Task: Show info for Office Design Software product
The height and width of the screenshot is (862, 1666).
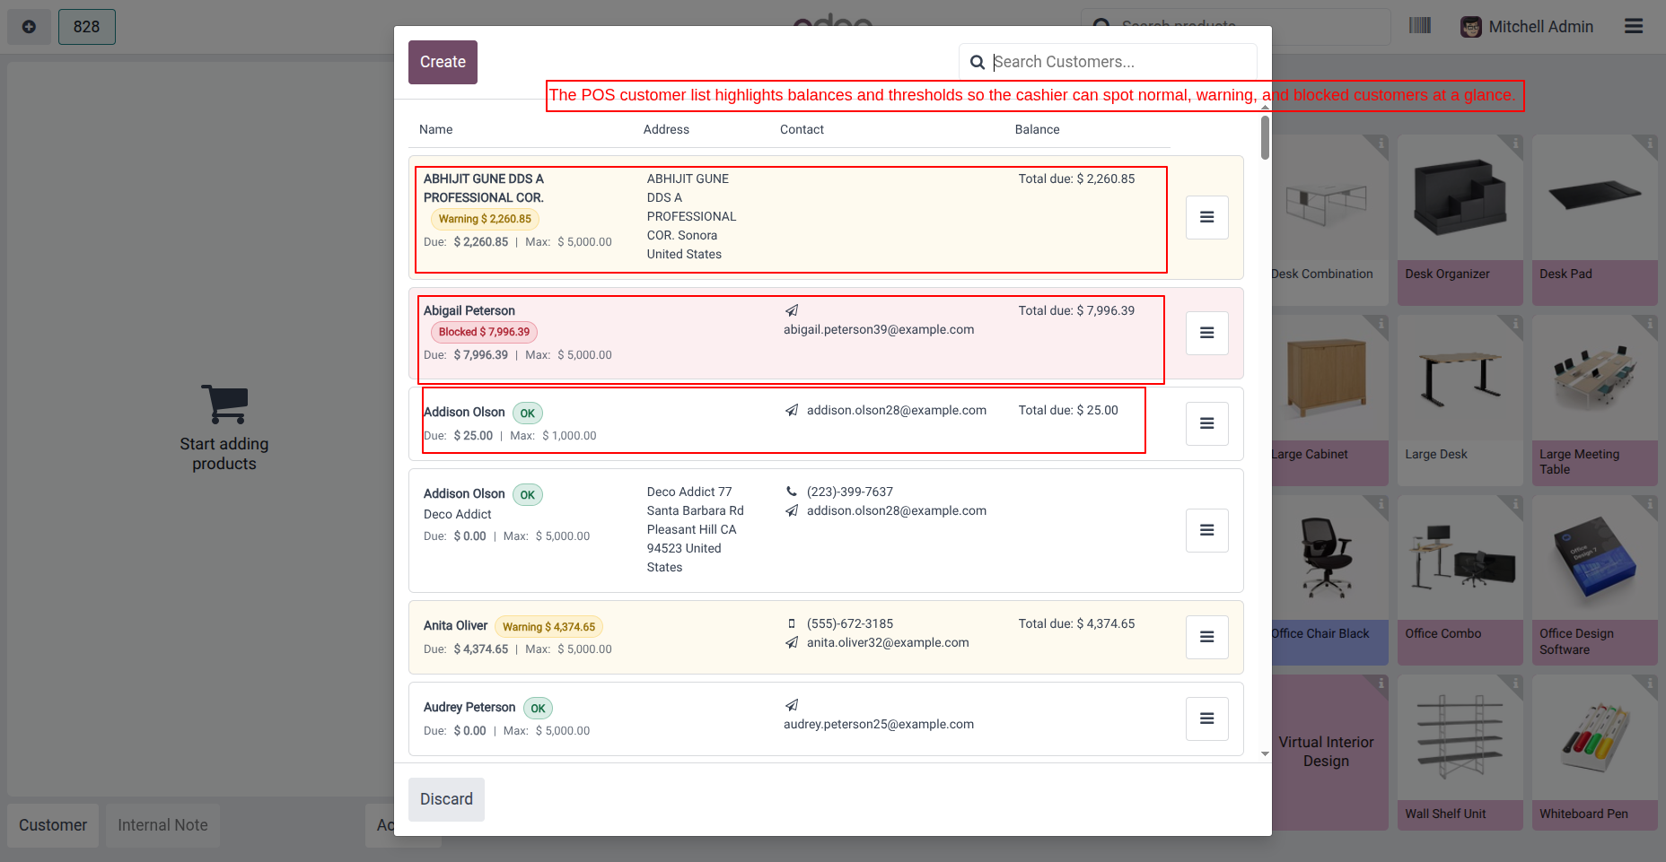Action: coord(1648,504)
